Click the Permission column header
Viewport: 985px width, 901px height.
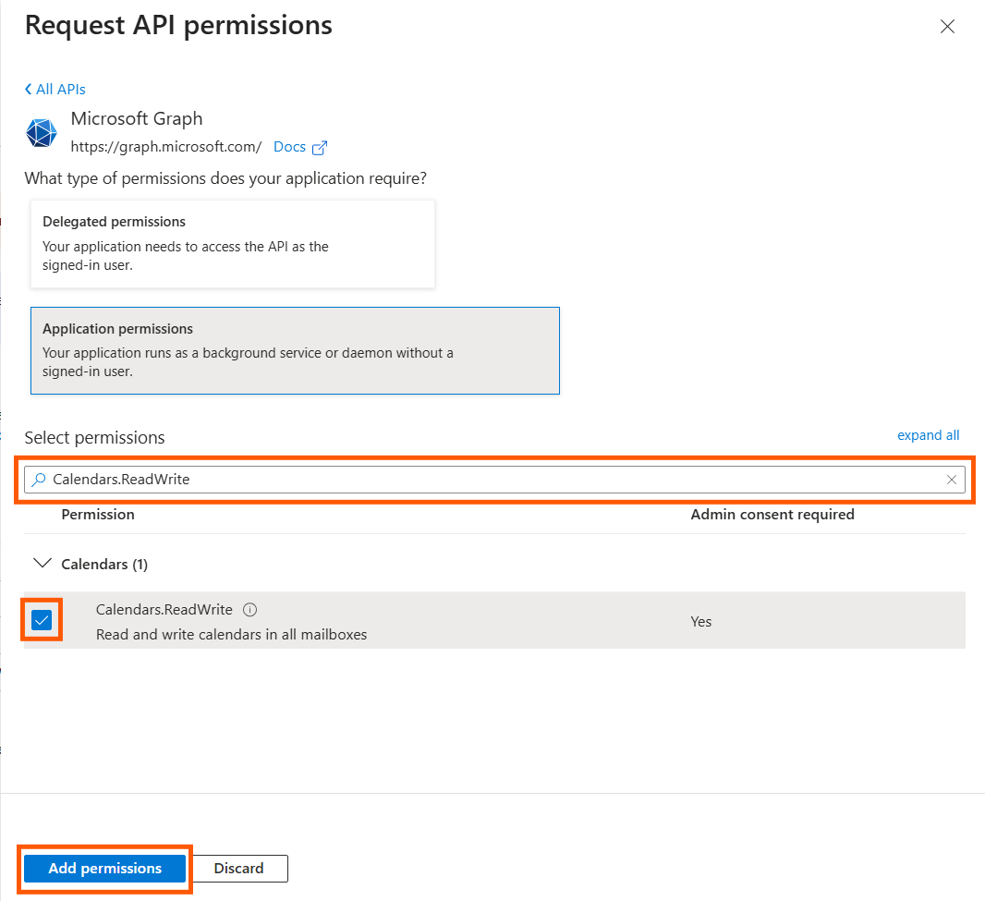coord(98,515)
